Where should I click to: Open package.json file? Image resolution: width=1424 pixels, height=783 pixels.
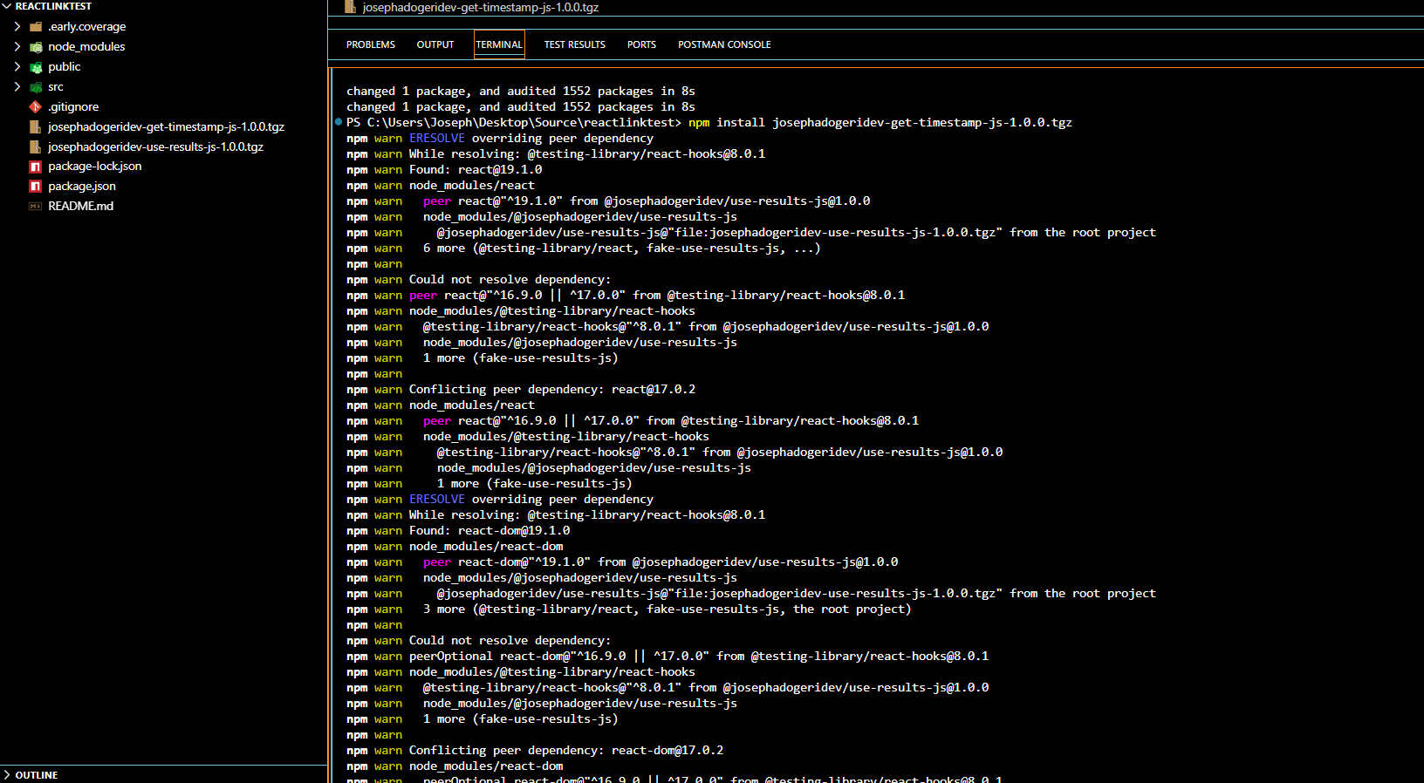pyautogui.click(x=82, y=187)
